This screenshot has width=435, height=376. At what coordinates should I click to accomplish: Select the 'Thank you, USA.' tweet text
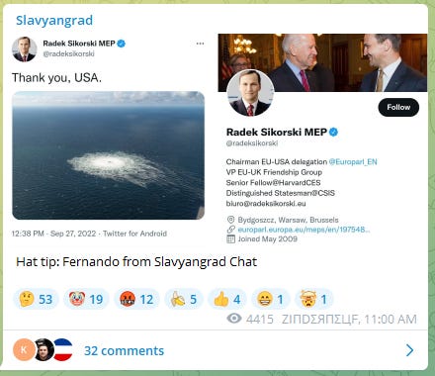pyautogui.click(x=56, y=78)
